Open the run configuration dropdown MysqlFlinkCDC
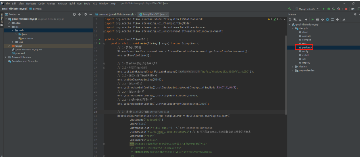This screenshot has width=360, height=157. (307, 9)
